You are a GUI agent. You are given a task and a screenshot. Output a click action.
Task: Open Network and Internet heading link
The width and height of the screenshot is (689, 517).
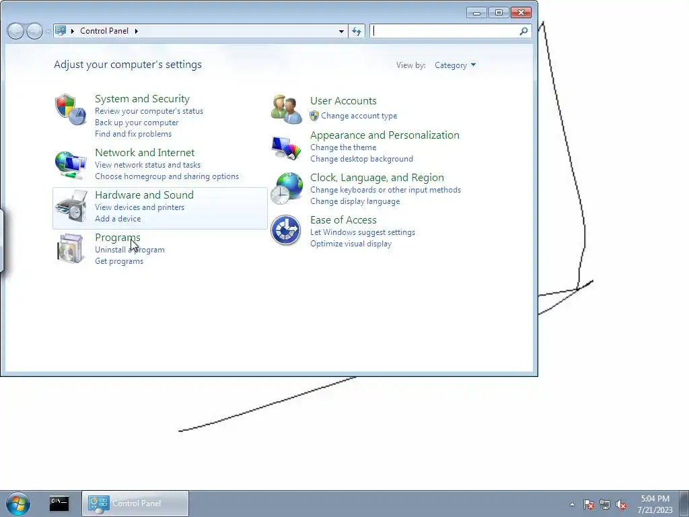(145, 152)
